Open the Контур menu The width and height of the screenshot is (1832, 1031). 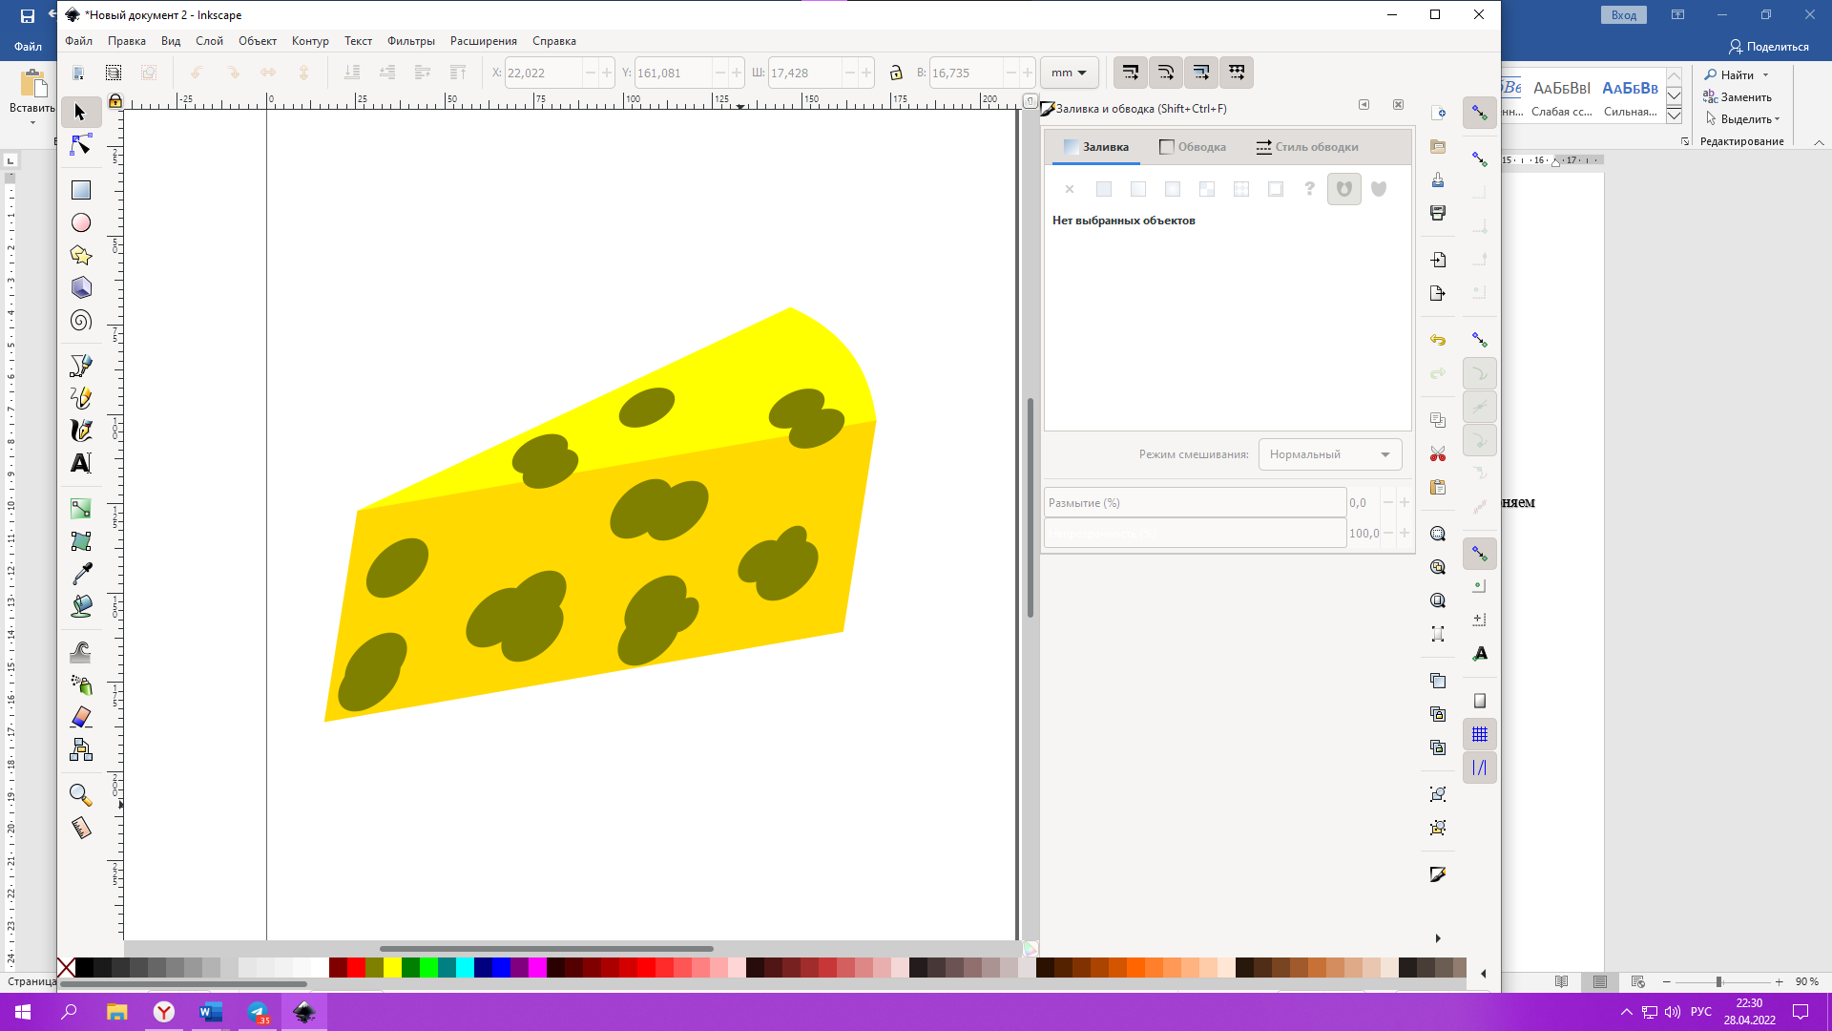(310, 41)
